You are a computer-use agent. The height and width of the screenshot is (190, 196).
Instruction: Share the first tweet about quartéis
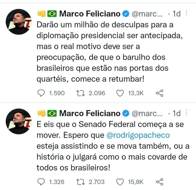[160, 93]
